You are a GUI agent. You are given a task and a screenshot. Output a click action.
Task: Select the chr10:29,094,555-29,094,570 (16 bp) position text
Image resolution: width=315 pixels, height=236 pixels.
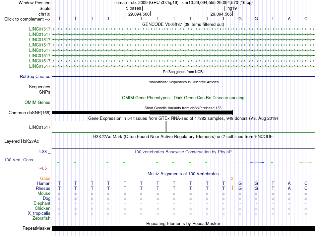pos(218,3)
